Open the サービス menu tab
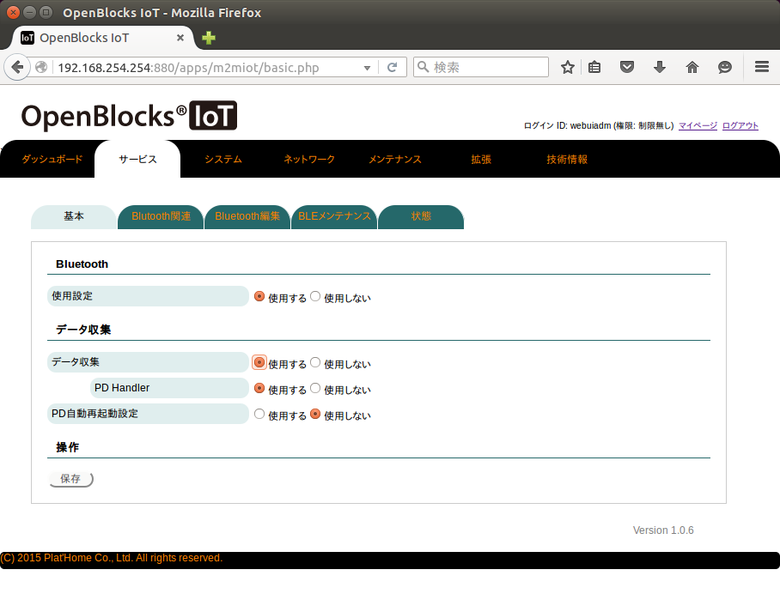Screen dimensions: 780x606 (x=137, y=159)
